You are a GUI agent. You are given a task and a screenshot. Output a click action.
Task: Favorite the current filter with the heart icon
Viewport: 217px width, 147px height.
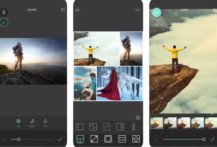pos(212,113)
